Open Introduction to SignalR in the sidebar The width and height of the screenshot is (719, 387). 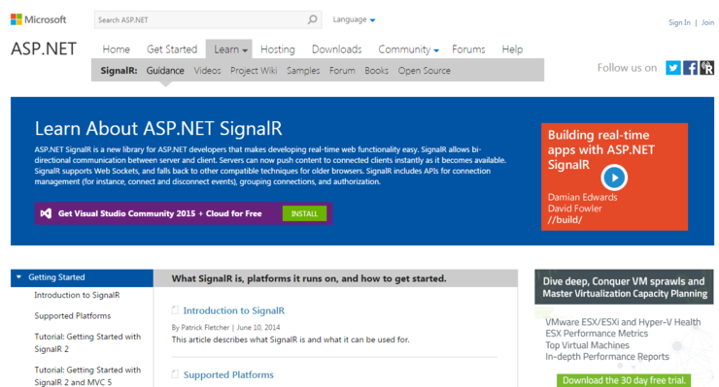coord(77,295)
